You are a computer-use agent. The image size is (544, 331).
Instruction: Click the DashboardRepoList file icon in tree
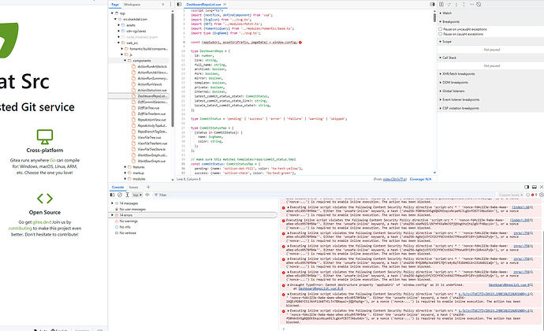pyautogui.click(x=133, y=96)
